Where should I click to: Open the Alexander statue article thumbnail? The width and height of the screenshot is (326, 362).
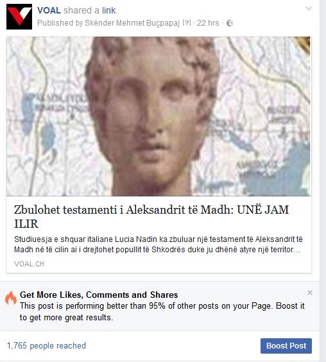(159, 116)
